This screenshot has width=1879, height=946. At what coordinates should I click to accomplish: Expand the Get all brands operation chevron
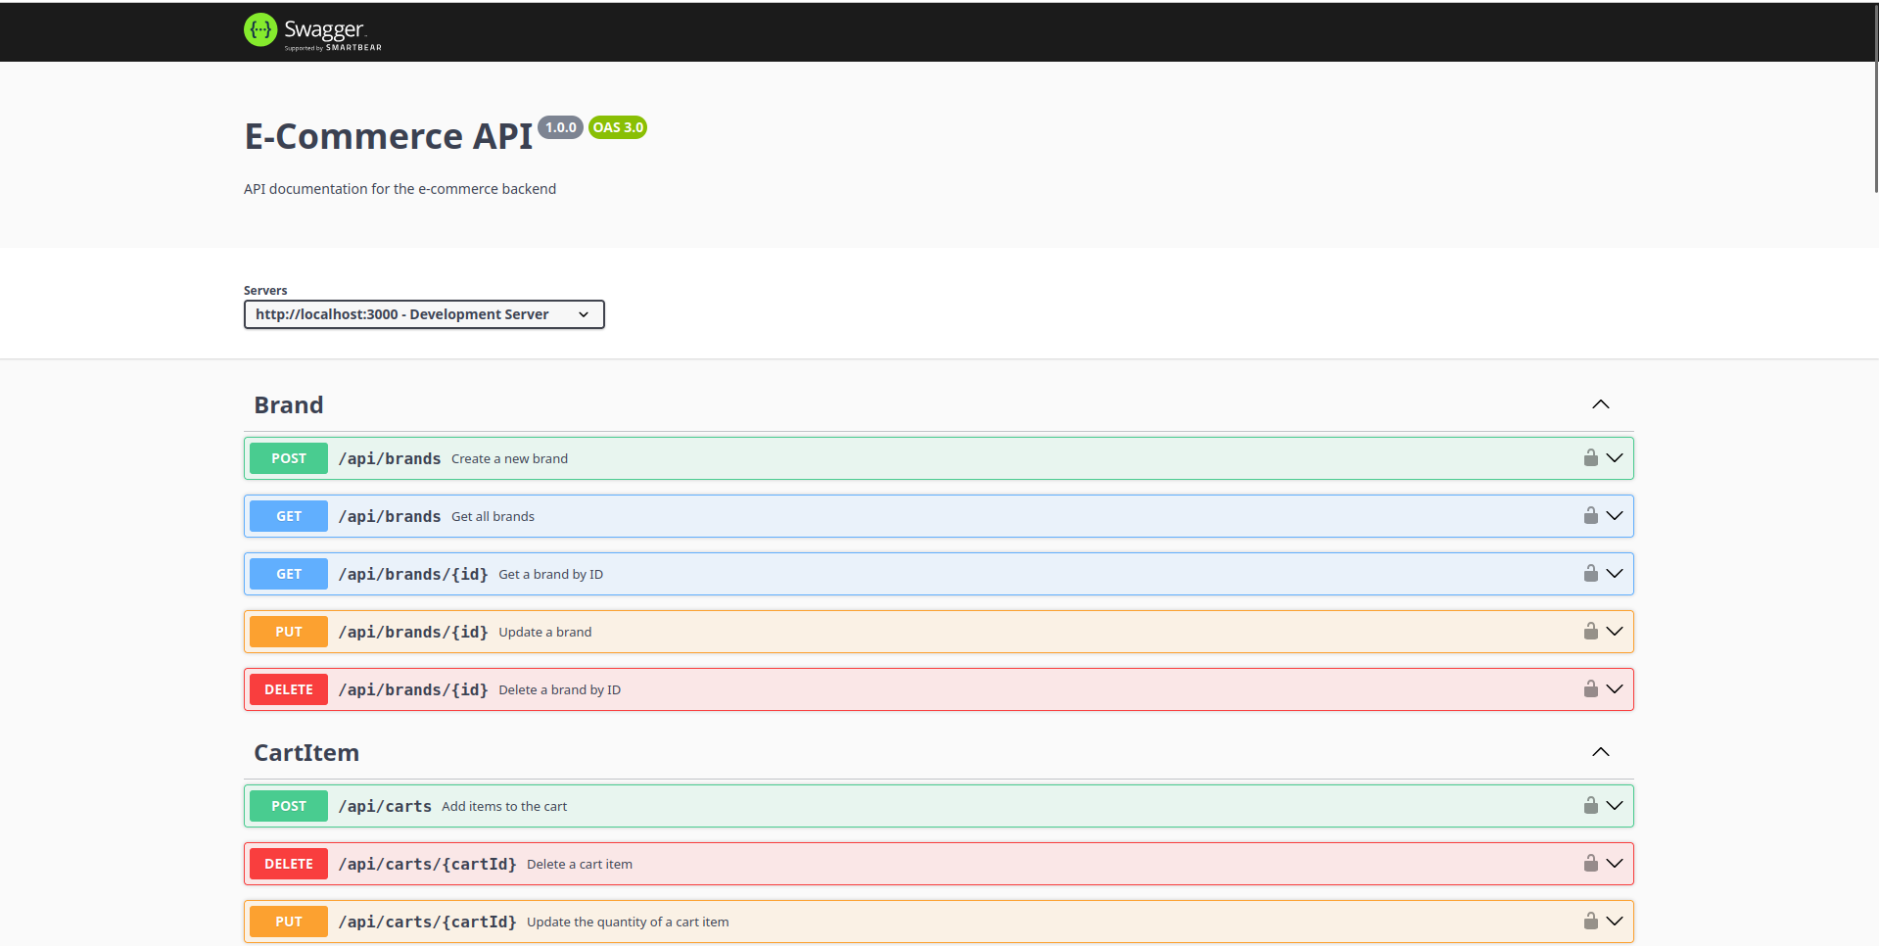1615,515
